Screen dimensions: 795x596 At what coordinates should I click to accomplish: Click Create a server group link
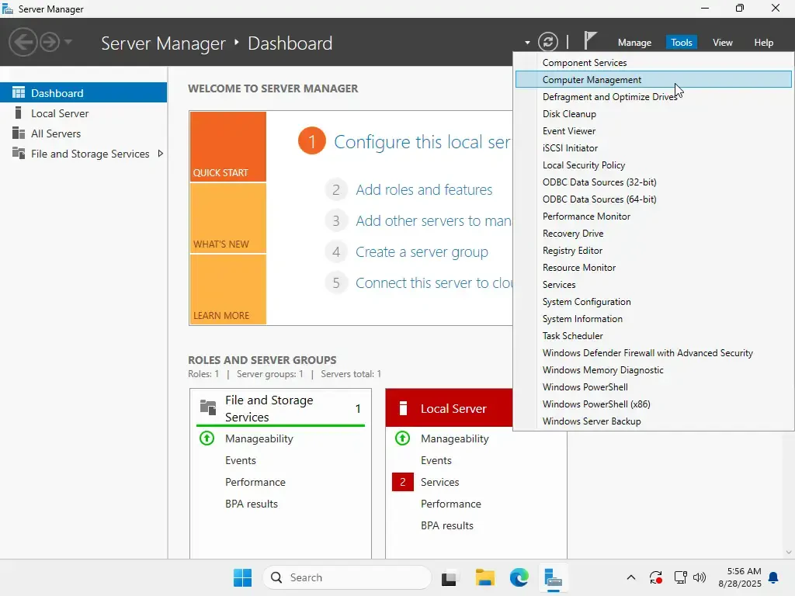click(422, 252)
